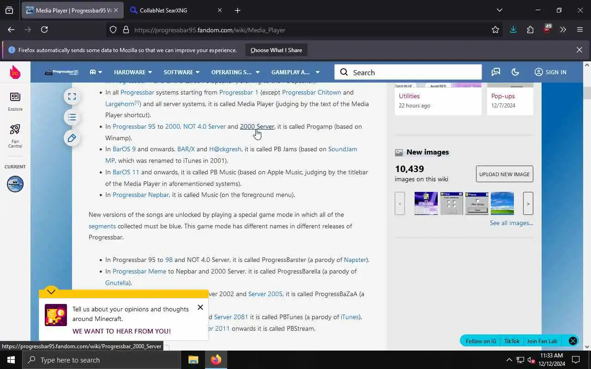
Task: Dismiss the social follow bar
Action: (x=573, y=341)
